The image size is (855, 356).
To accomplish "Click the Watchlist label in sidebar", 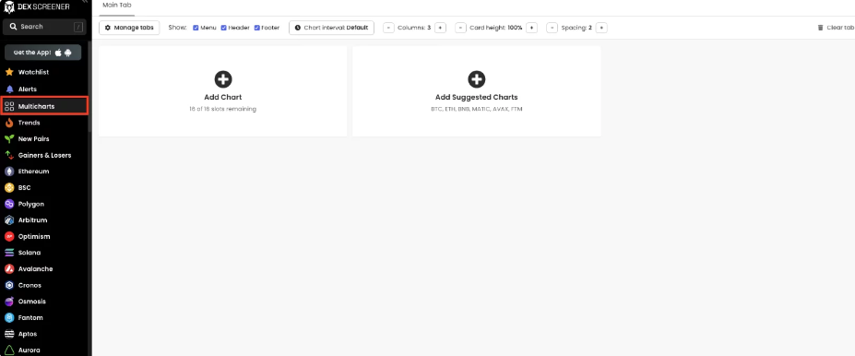I will pos(34,72).
